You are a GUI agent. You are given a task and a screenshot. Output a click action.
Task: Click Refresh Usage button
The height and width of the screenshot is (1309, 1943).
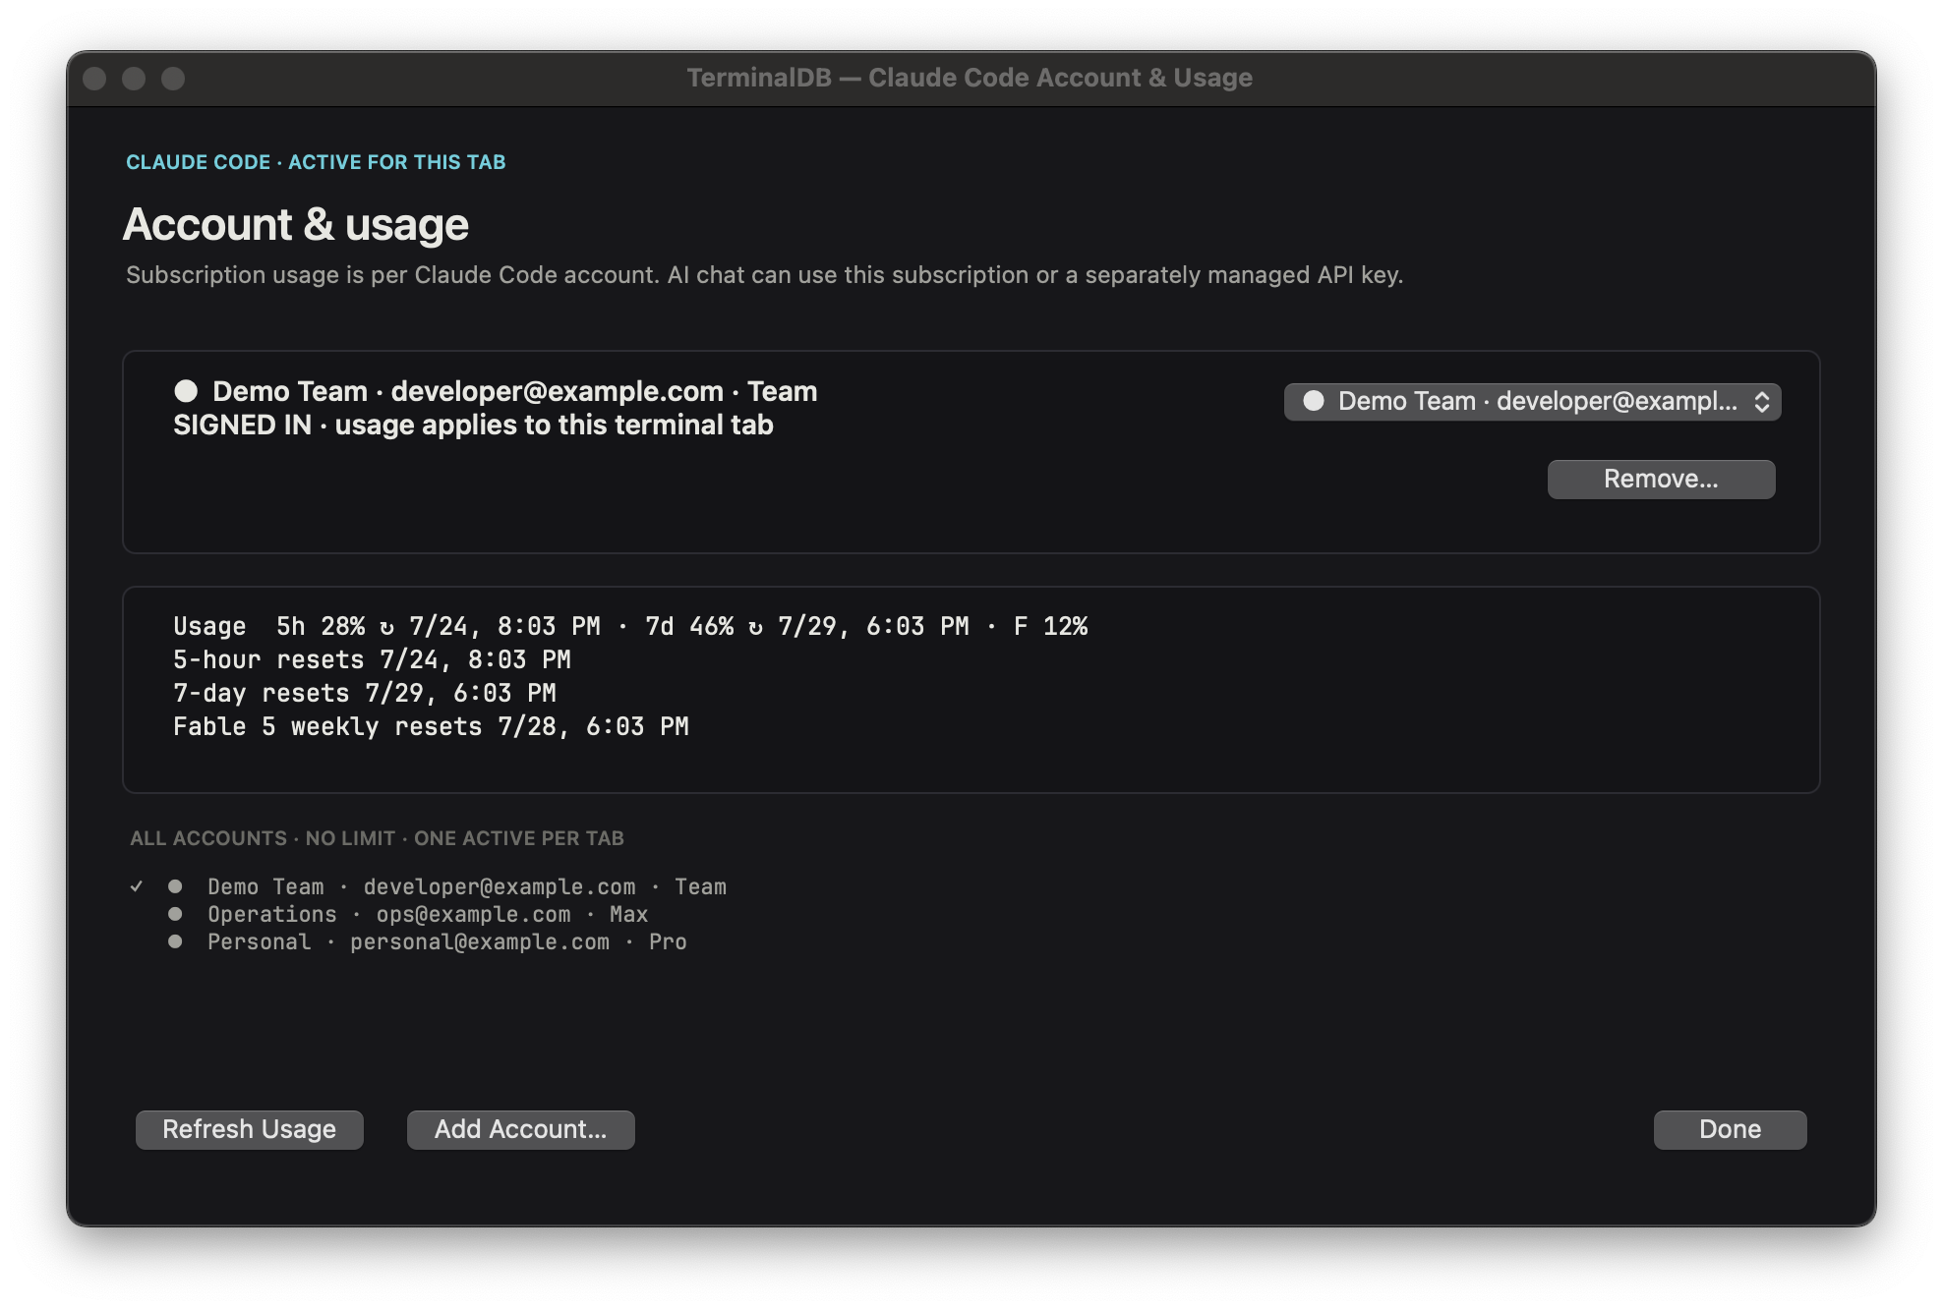pos(250,1129)
